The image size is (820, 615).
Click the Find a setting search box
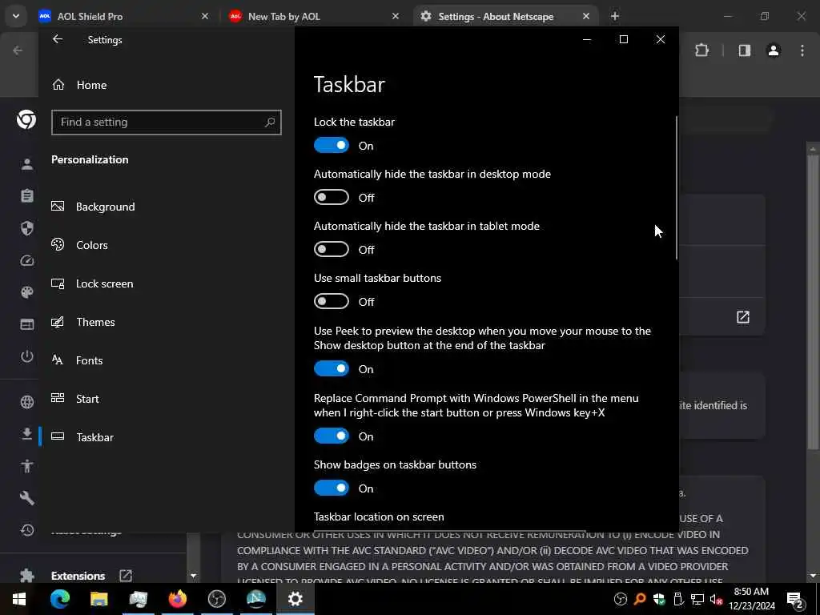[x=167, y=123]
